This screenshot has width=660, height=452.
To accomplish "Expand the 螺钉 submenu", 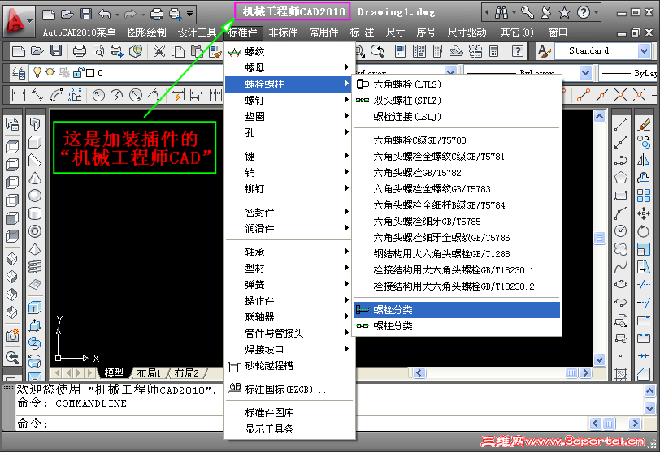I will point(289,100).
